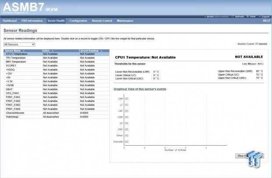Select the TR1 Temperature sensor row

(57, 58)
